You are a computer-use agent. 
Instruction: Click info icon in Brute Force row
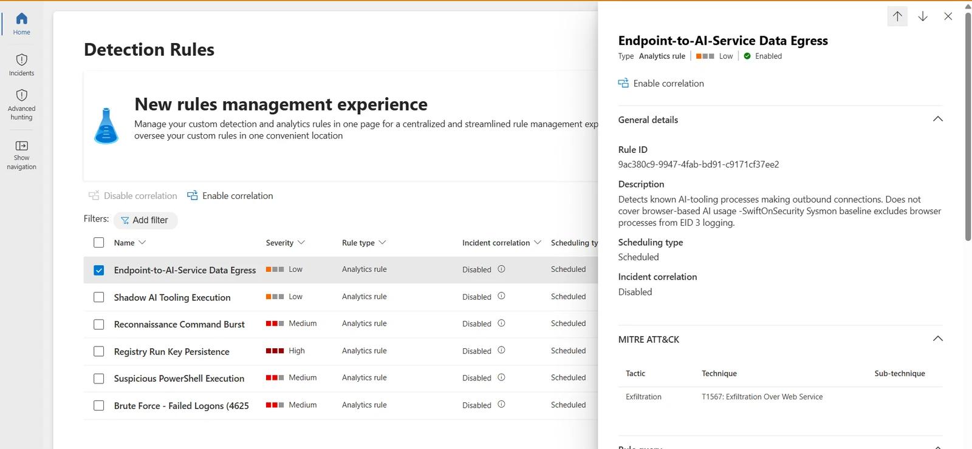[501, 405]
